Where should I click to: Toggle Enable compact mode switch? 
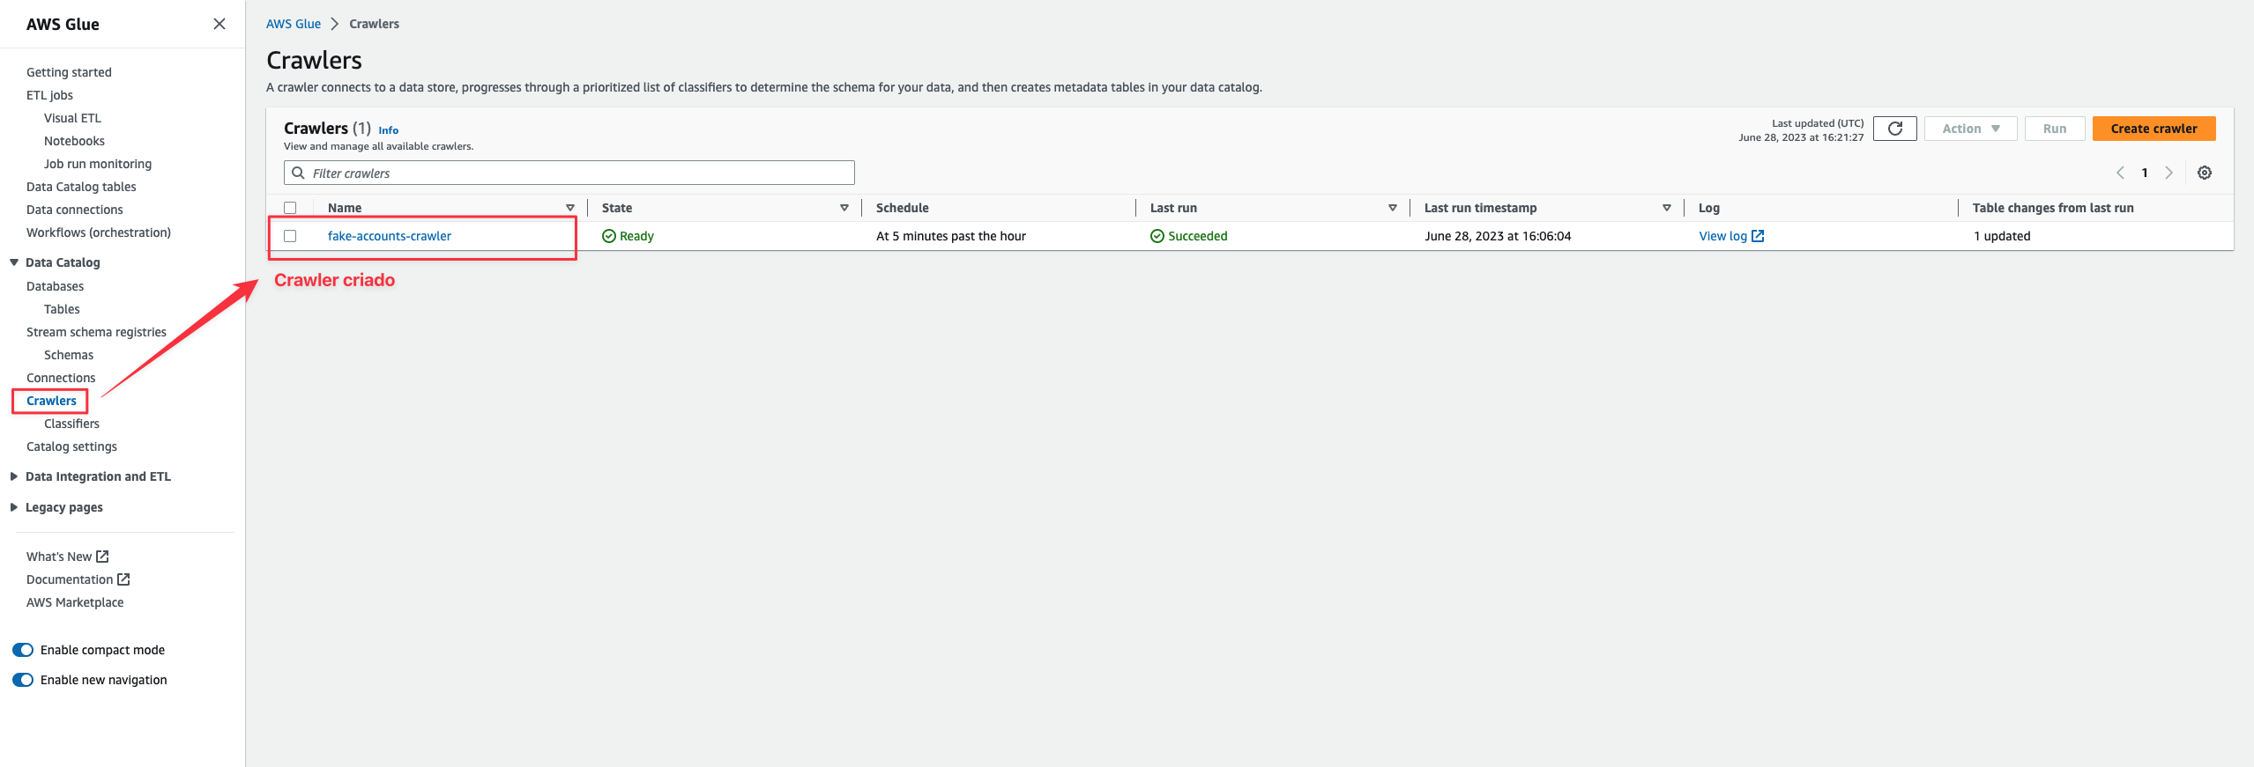23,650
